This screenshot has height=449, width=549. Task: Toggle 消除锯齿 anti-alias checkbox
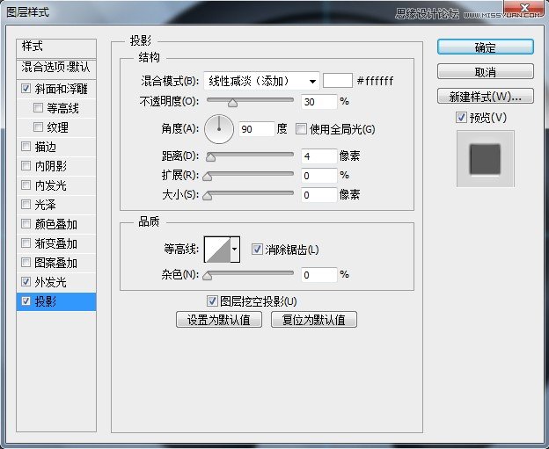257,249
